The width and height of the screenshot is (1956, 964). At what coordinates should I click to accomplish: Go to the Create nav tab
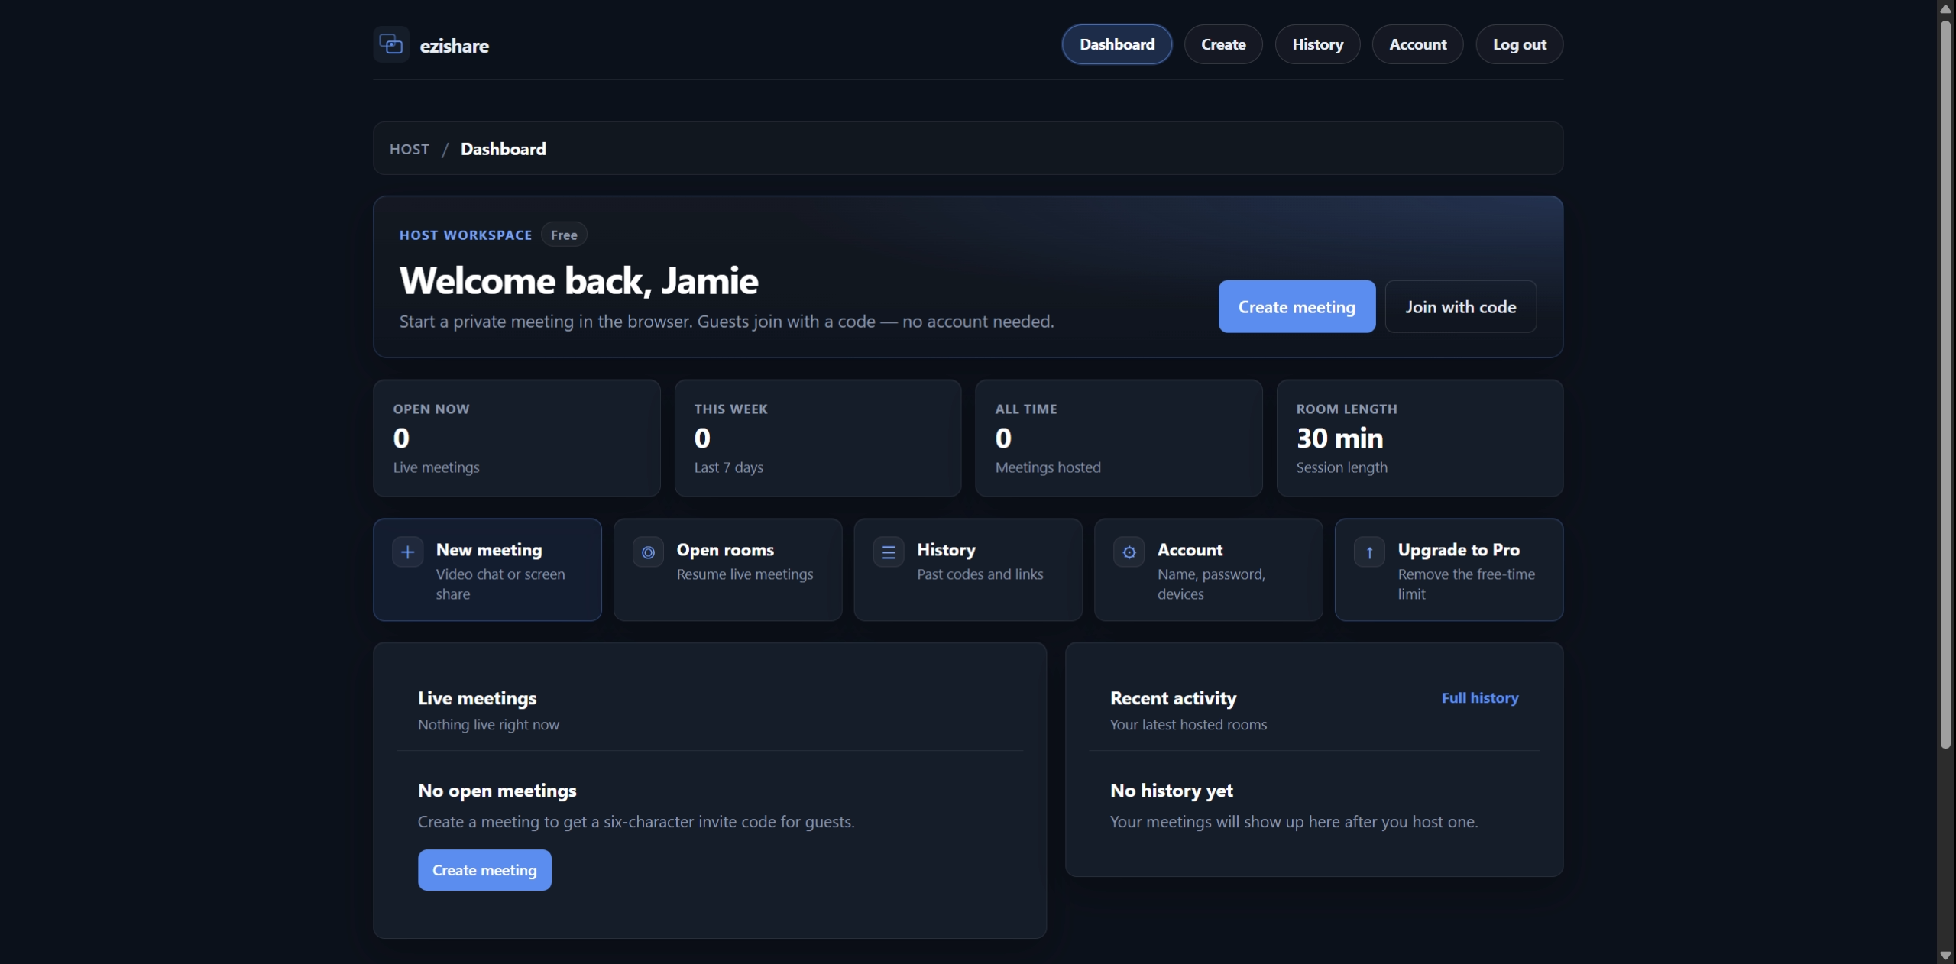1223,44
